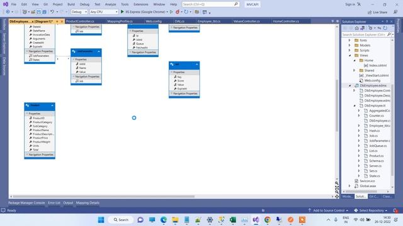This screenshot has height=226, width=403.
Task: Click the Save All icon in the toolbar
Action: 45,12
